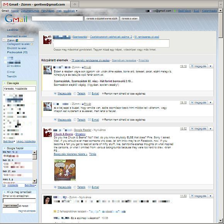The width and height of the screenshot is (224, 224).
Task: Open the Naptár link in top bar
Action: point(15,11)
